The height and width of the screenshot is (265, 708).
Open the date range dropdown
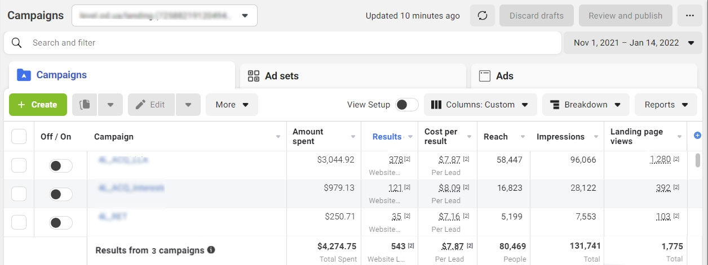coord(634,43)
